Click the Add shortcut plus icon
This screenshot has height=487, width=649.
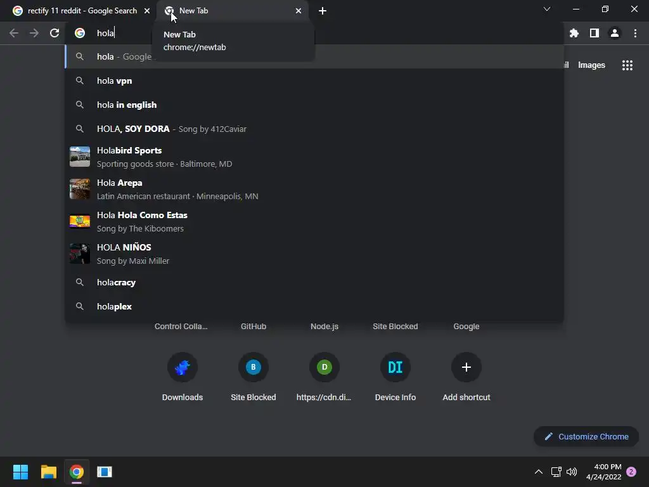coord(466,367)
